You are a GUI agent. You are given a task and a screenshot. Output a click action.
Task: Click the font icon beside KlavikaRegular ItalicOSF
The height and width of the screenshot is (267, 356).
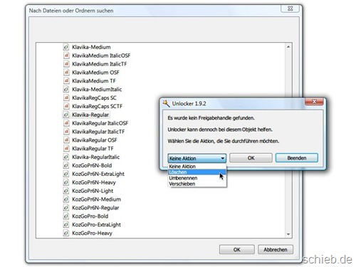pyautogui.click(x=66, y=123)
